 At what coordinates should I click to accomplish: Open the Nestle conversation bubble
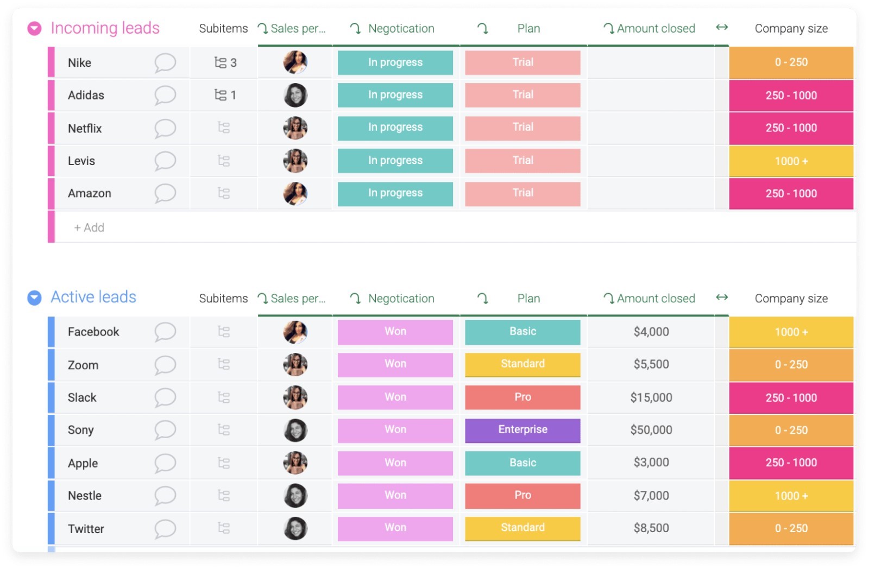[x=165, y=496]
